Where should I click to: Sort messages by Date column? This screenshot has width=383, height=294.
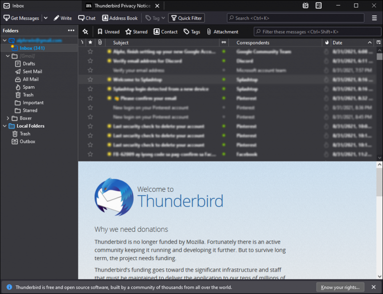[353, 42]
